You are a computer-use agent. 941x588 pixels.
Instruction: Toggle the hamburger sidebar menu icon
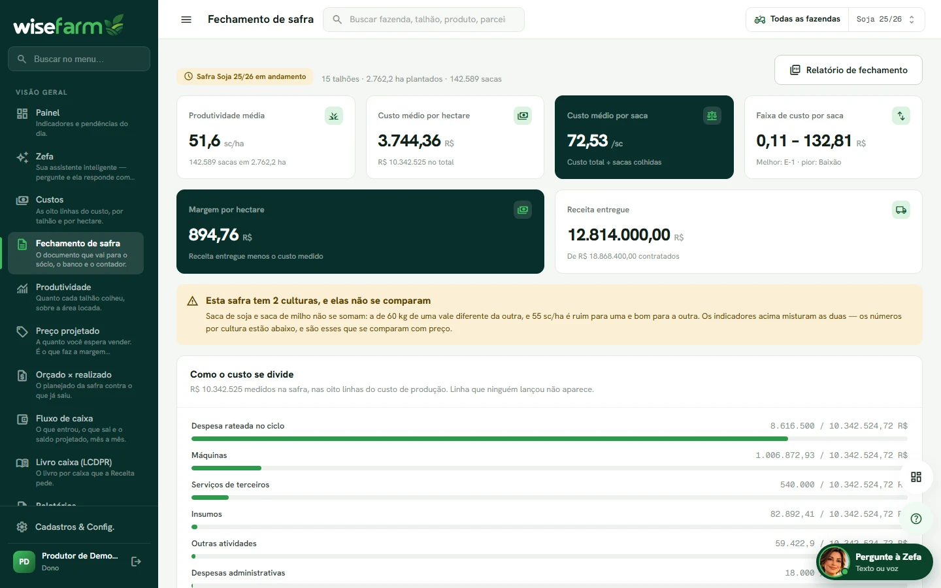click(x=186, y=20)
